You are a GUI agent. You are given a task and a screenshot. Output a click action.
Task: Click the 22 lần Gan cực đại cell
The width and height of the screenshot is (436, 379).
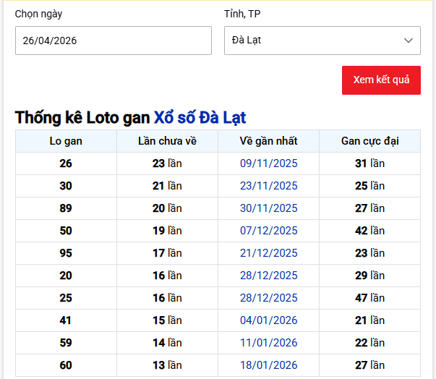pos(369,343)
